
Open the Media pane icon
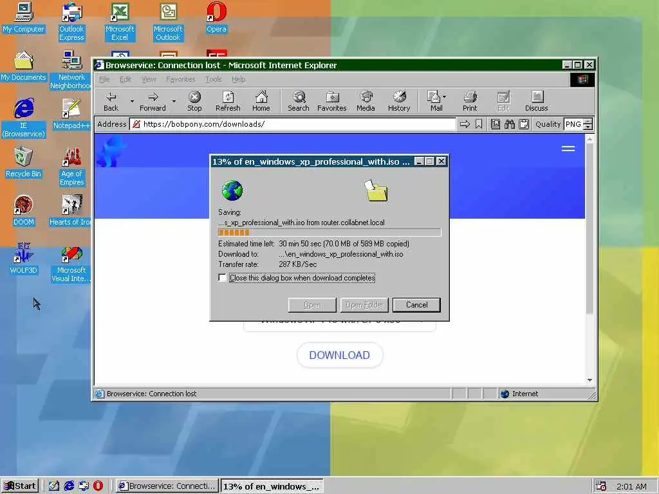tap(366, 101)
